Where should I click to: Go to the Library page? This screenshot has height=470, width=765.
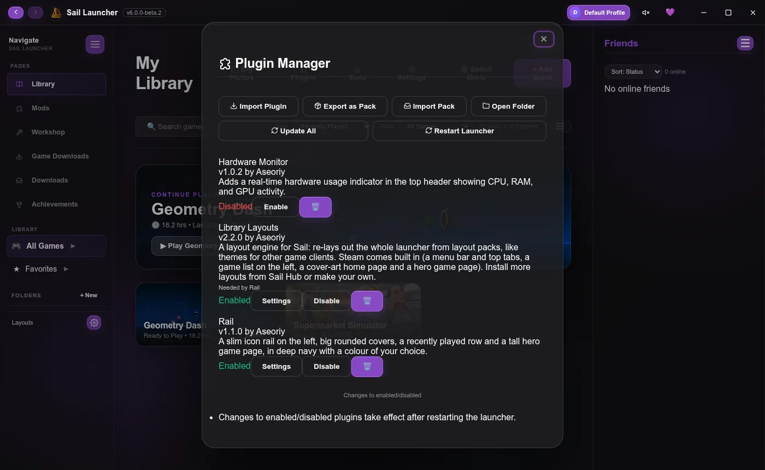[57, 84]
